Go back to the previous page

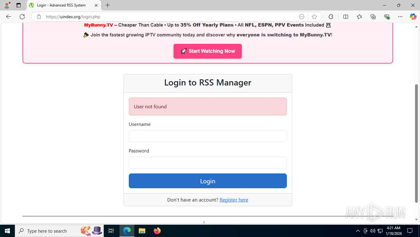[9, 17]
